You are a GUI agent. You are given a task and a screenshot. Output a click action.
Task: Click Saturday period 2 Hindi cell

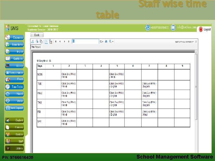click(x=69, y=123)
